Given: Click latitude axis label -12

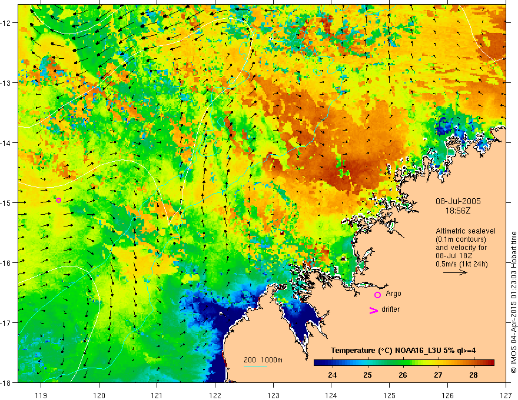Looking at the screenshot, I should [6, 23].
